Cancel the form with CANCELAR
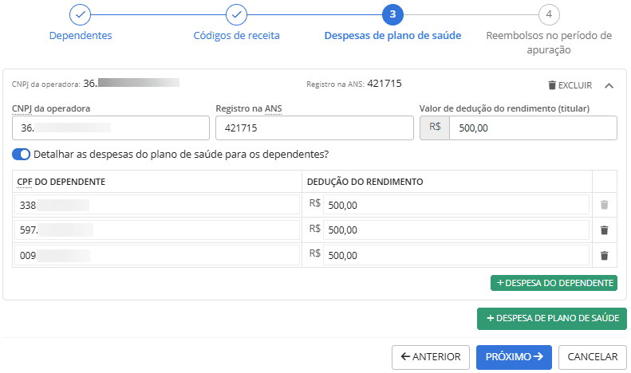631x373 pixels. click(x=593, y=357)
